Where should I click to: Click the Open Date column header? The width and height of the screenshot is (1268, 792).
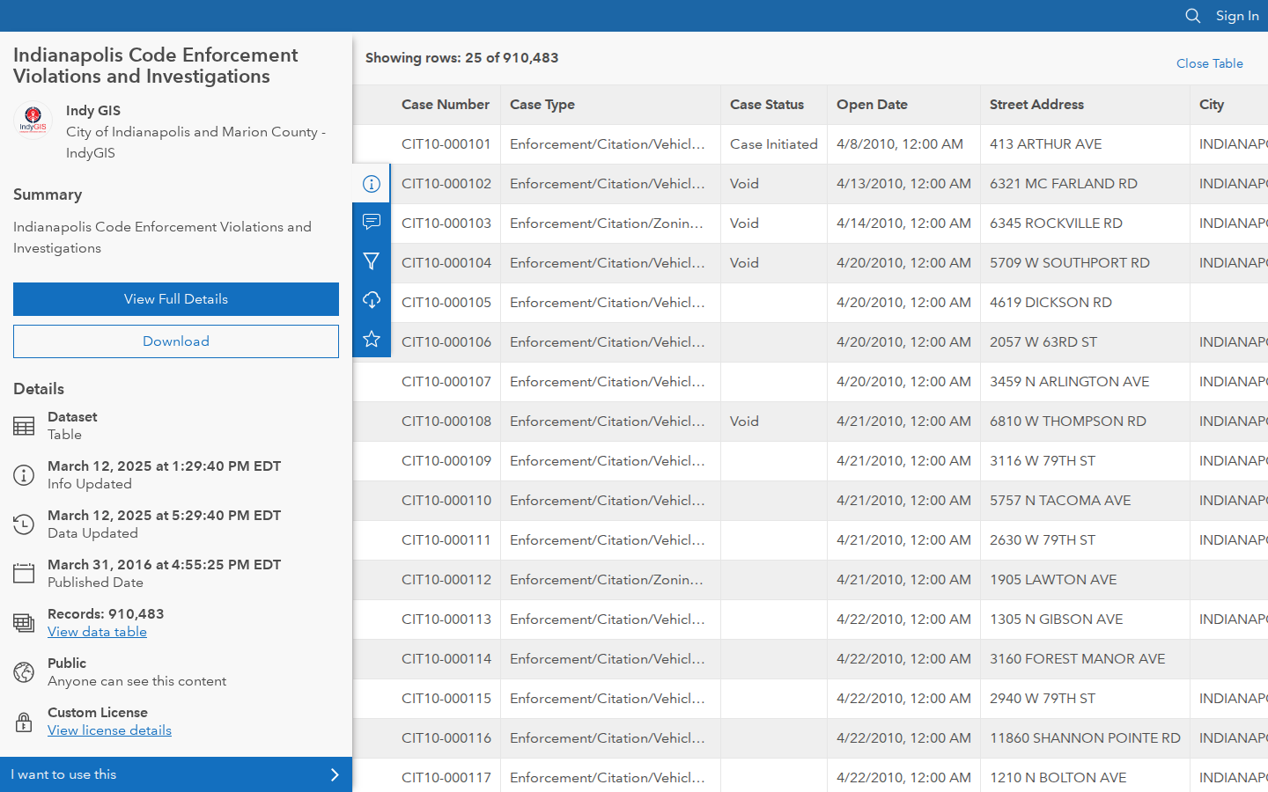click(872, 105)
